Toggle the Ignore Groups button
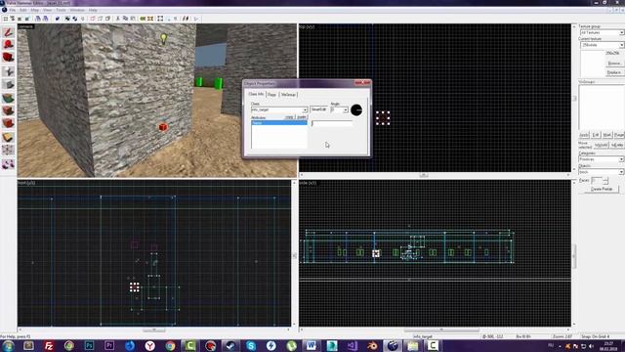This screenshot has height=352, width=625. 82,19
